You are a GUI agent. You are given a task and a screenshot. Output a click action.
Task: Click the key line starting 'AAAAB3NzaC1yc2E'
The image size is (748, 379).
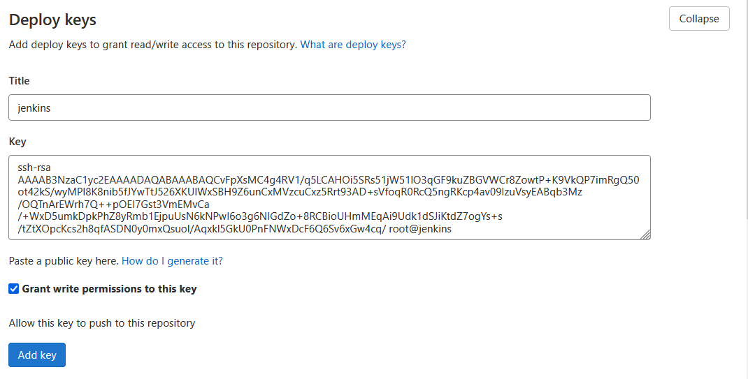329,179
